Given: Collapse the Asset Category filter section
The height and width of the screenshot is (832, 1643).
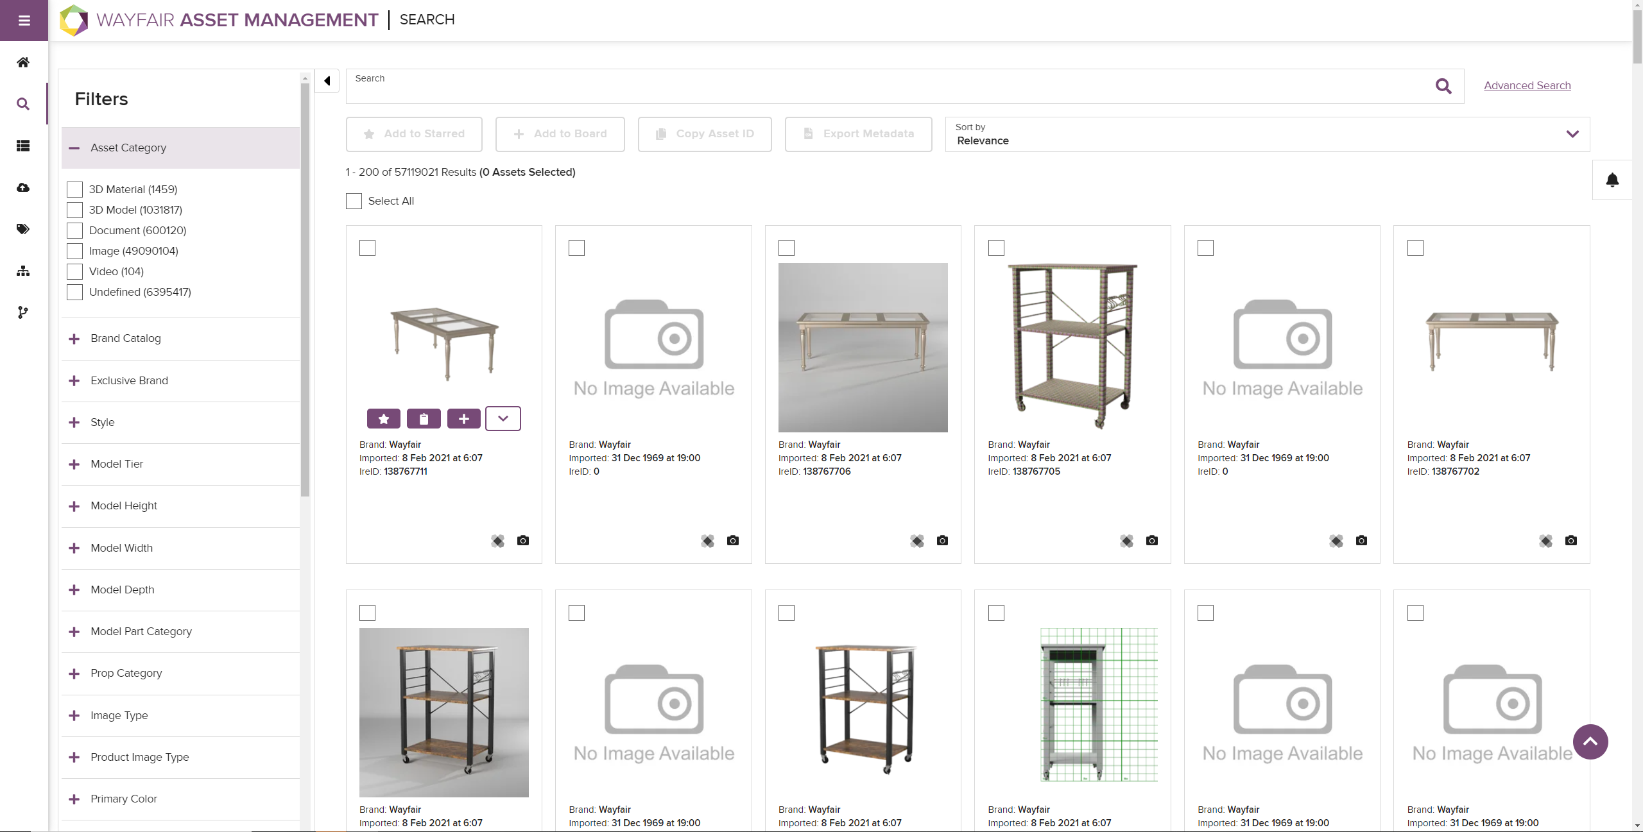Looking at the screenshot, I should point(74,148).
